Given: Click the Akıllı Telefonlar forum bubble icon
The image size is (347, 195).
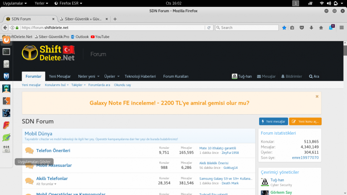Looking at the screenshot, I should pyautogui.click(x=29, y=181).
